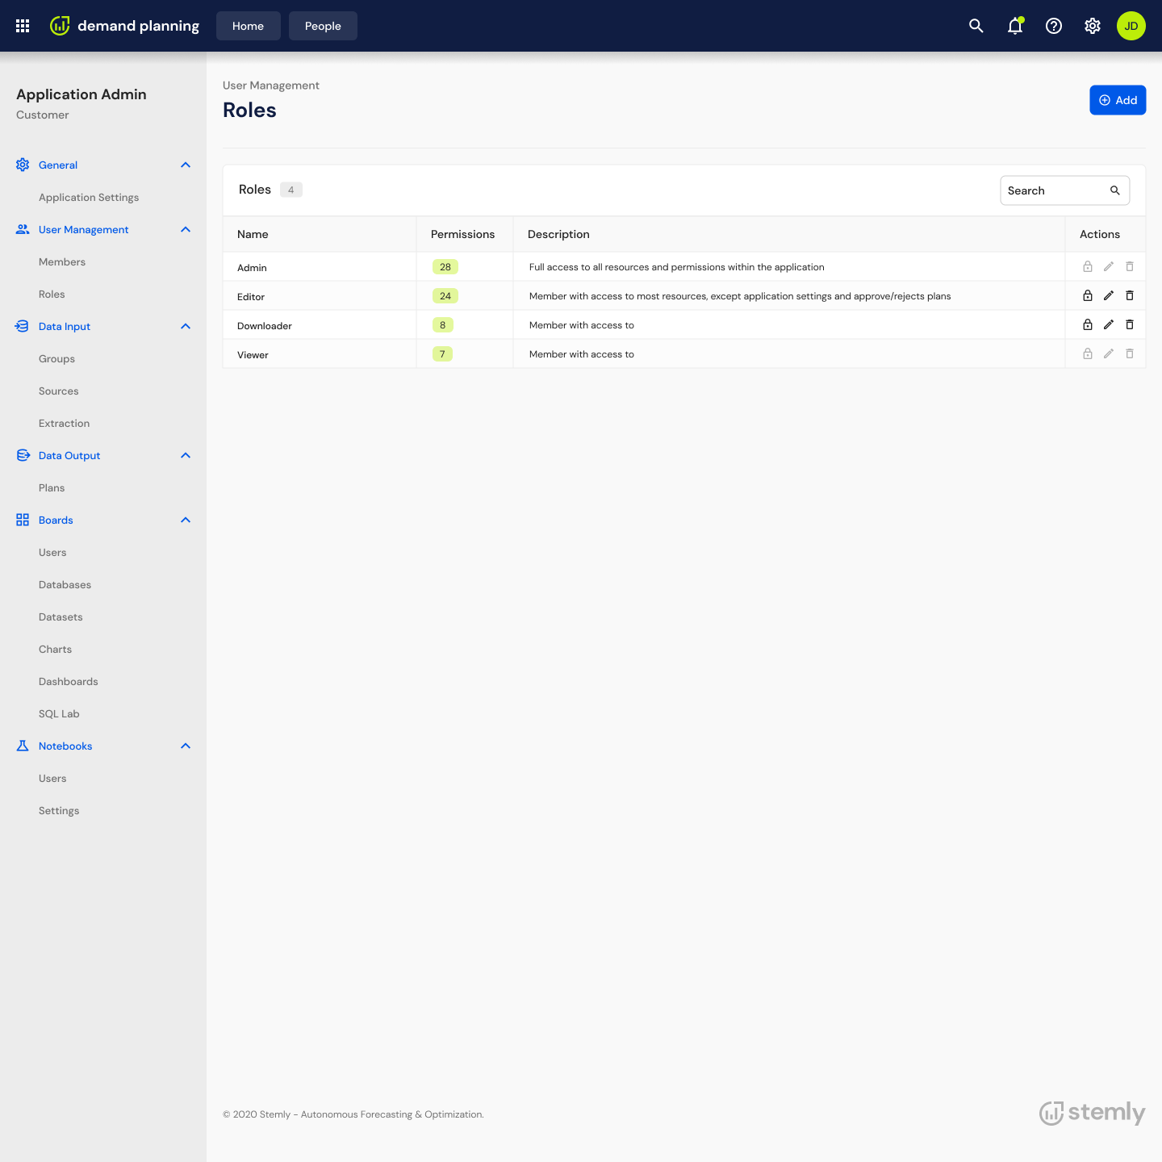The height and width of the screenshot is (1162, 1162).
Task: Click the Boards grid icon
Action: click(23, 520)
